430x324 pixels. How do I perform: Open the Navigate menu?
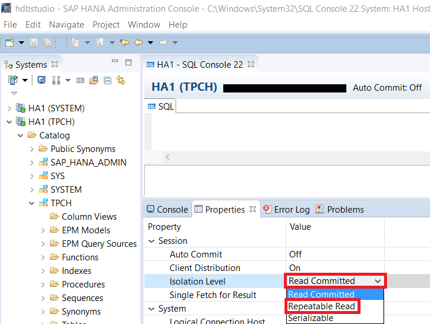67,25
